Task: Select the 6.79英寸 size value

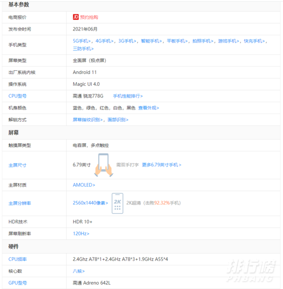Action: [x=82, y=165]
